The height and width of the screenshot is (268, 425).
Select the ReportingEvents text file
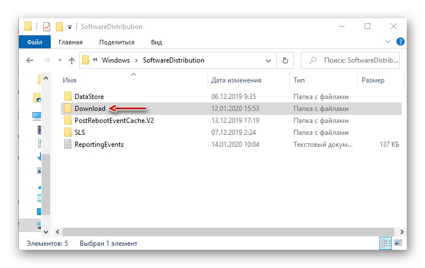tap(99, 145)
